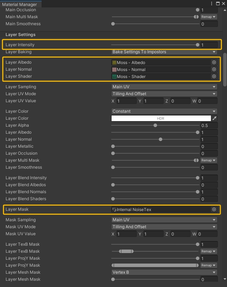The width and height of the screenshot is (227, 287).
Task: Open the Layer Albedo texture picker circle
Action: click(x=214, y=62)
